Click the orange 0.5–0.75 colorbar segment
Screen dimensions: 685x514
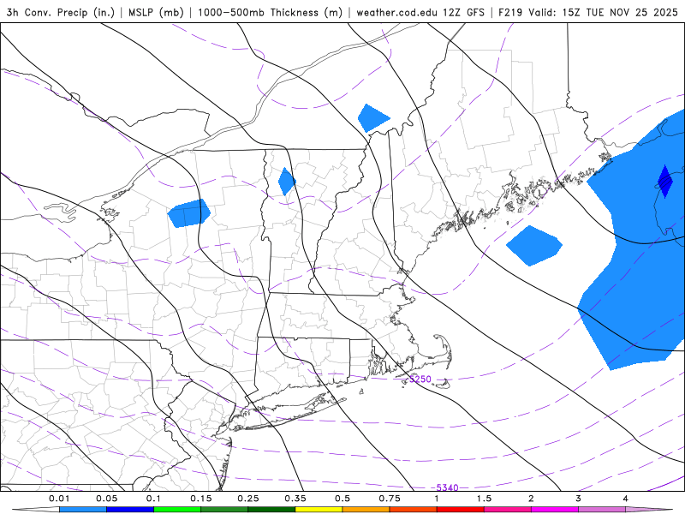[366, 510]
